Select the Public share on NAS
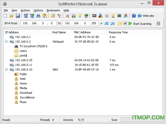 (20, 74)
